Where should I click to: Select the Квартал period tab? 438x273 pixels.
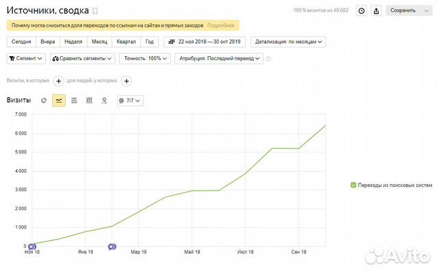126,42
